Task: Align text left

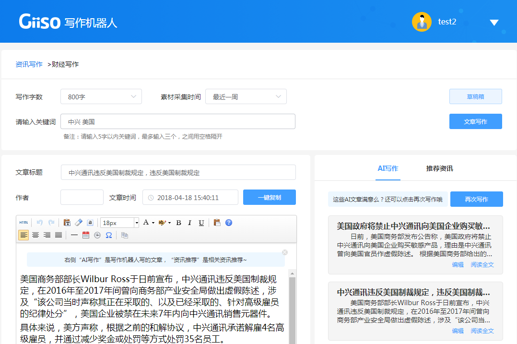Action: coord(23,235)
